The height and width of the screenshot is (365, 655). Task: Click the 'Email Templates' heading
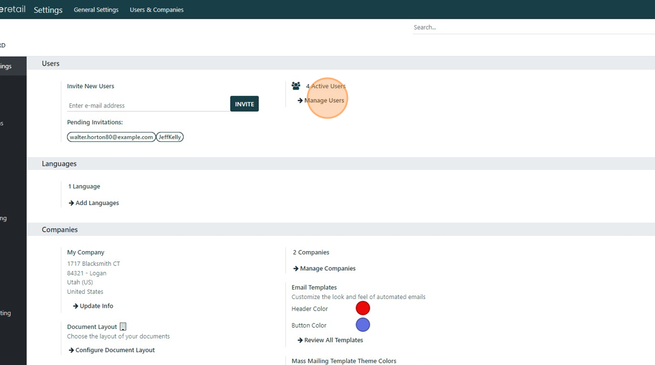coord(314,287)
